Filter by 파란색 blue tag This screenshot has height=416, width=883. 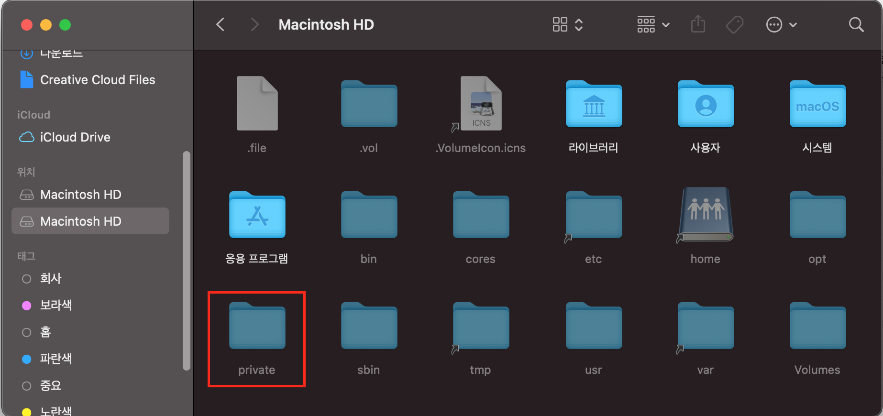tap(90, 359)
